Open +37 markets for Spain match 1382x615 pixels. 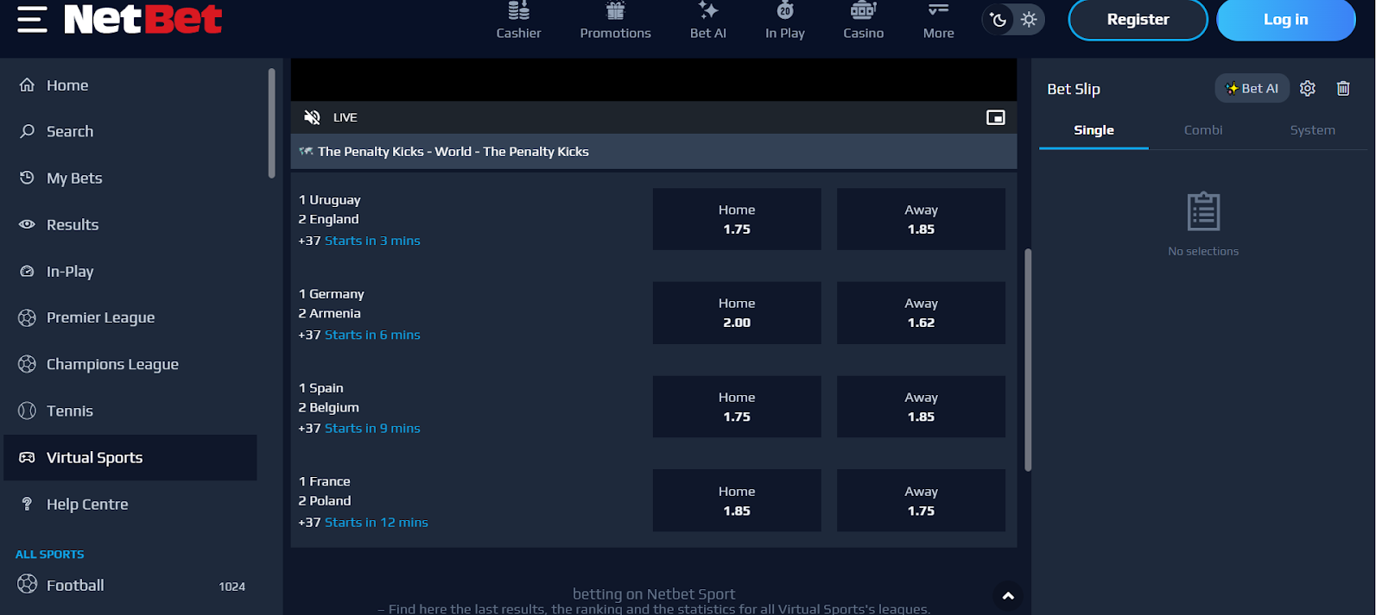pyautogui.click(x=309, y=428)
